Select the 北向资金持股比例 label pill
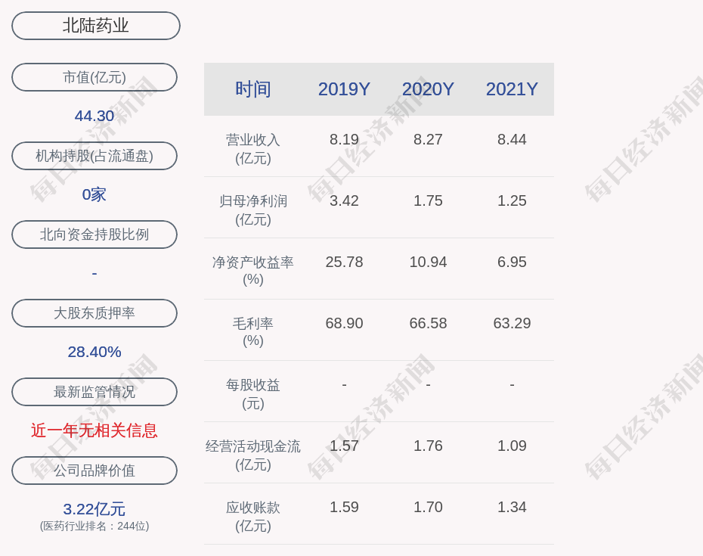 coord(94,235)
